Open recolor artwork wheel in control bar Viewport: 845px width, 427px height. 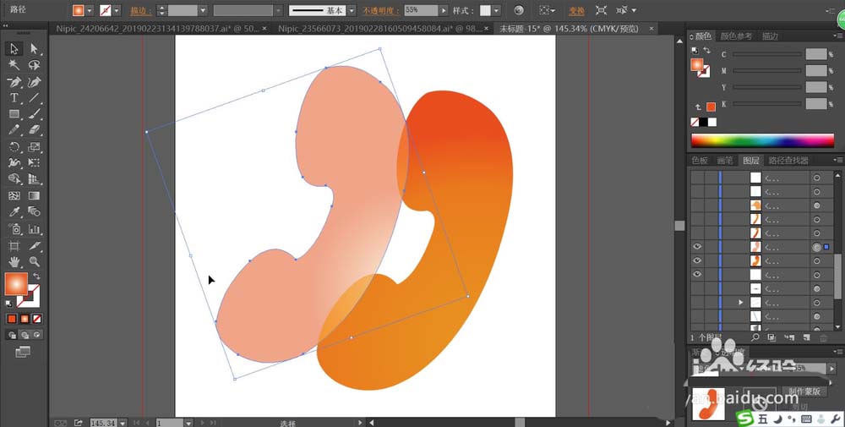[519, 10]
